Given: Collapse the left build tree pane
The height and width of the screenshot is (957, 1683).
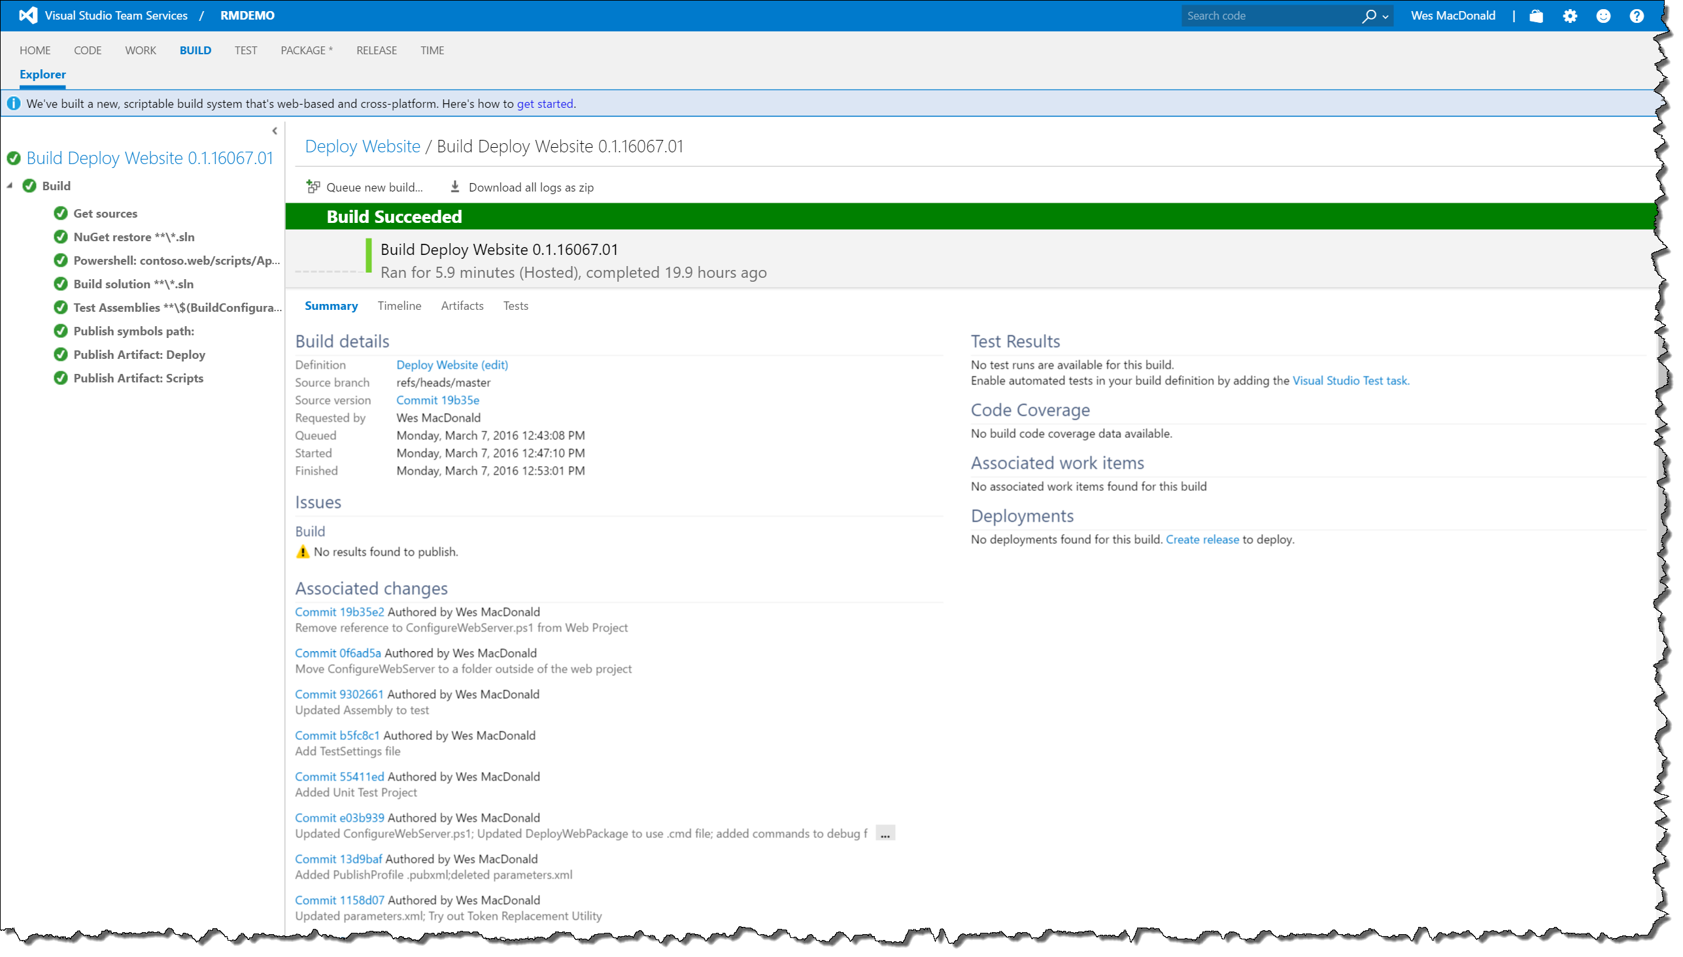Looking at the screenshot, I should 275,131.
